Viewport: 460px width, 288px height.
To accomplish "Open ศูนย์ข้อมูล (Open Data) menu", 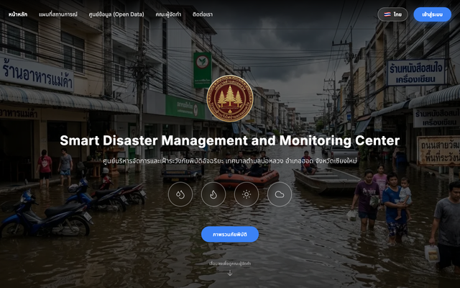I will [x=116, y=14].
